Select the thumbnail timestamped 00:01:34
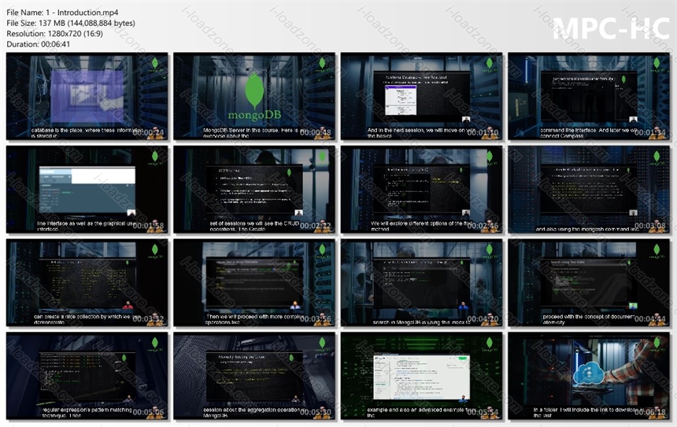Image resolution: width=677 pixels, height=427 pixels. coord(589,96)
